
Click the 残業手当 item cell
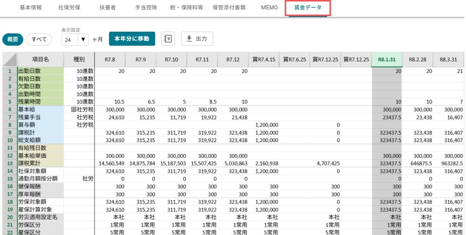click(x=40, y=117)
